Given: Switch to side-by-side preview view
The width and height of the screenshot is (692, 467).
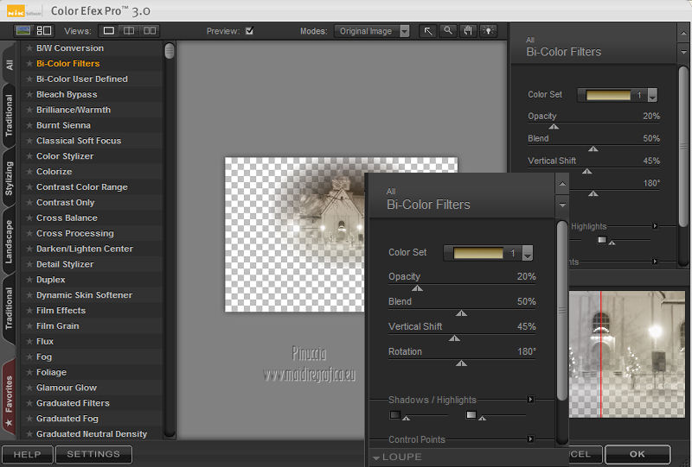Looking at the screenshot, I should pos(151,31).
